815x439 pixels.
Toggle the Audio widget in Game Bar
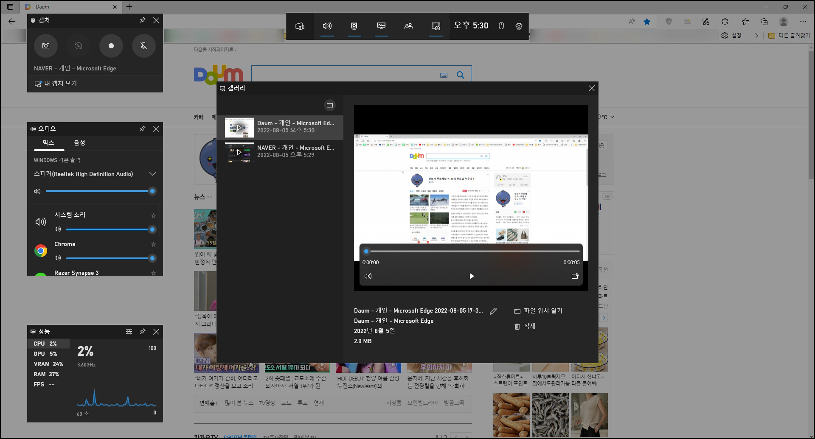point(327,26)
